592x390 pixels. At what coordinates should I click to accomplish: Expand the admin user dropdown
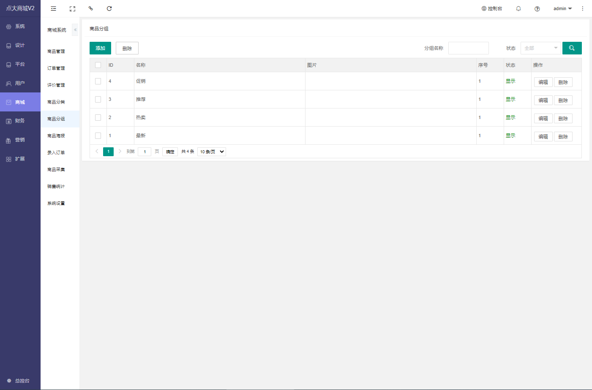tap(562, 8)
